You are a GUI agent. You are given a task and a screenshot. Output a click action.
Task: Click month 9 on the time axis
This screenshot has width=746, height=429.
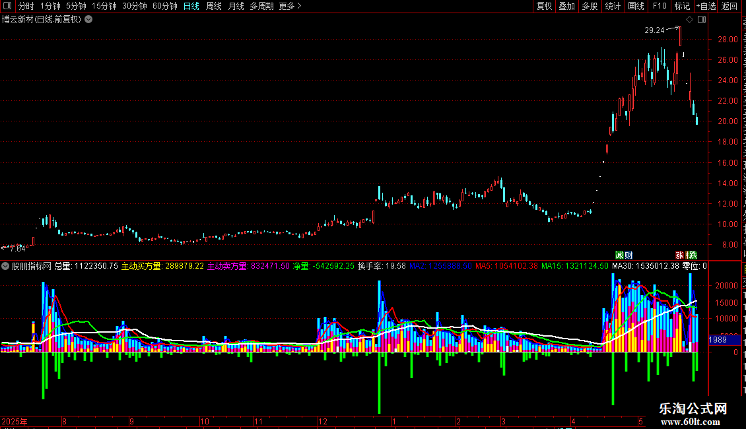click(131, 422)
